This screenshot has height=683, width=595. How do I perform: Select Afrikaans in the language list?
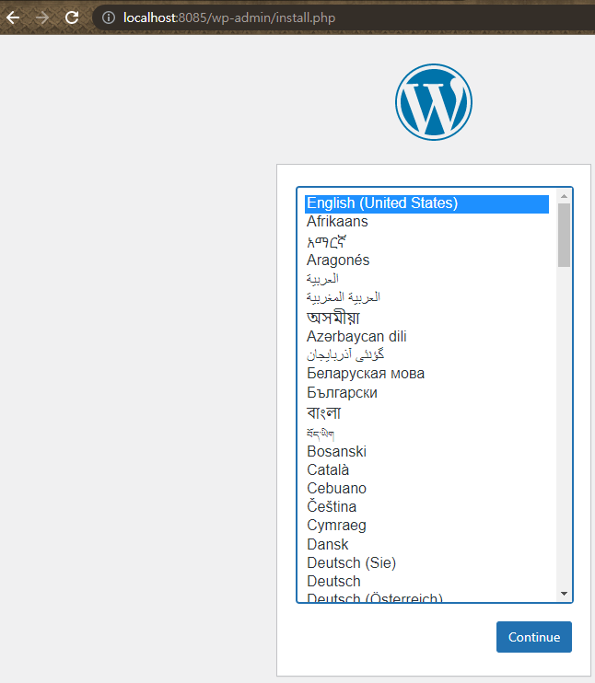click(426, 222)
